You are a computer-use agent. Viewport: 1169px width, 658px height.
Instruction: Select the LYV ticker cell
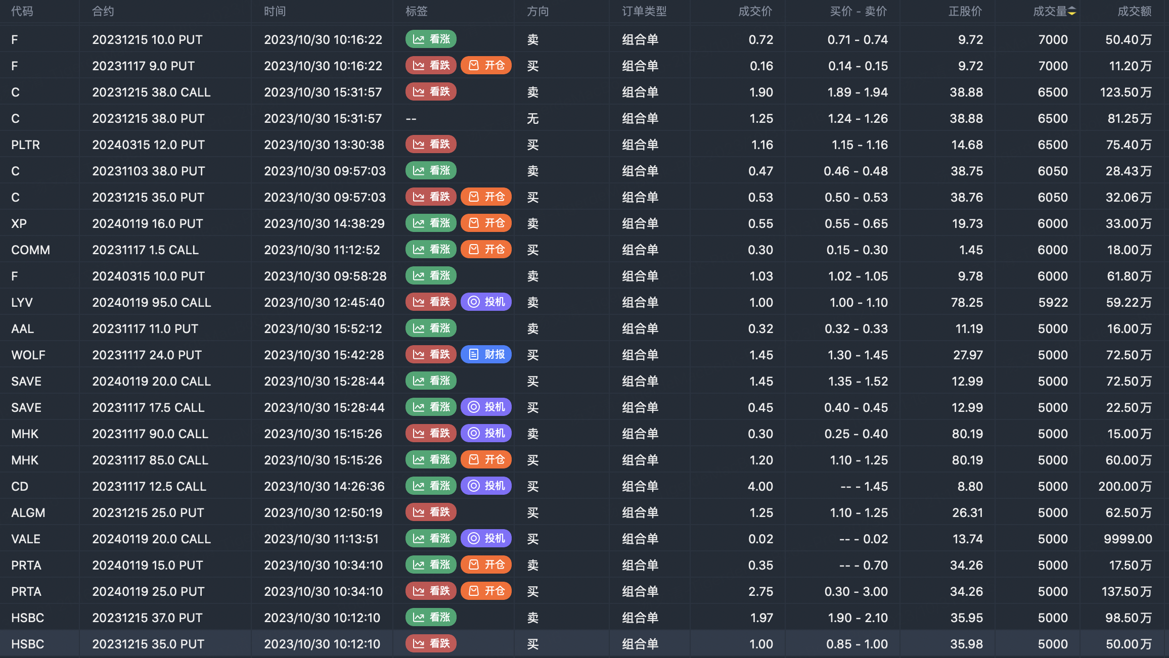(22, 302)
